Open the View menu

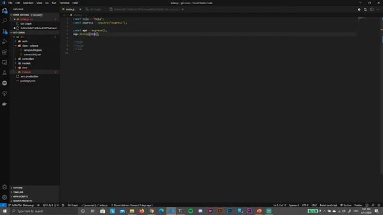[39, 3]
